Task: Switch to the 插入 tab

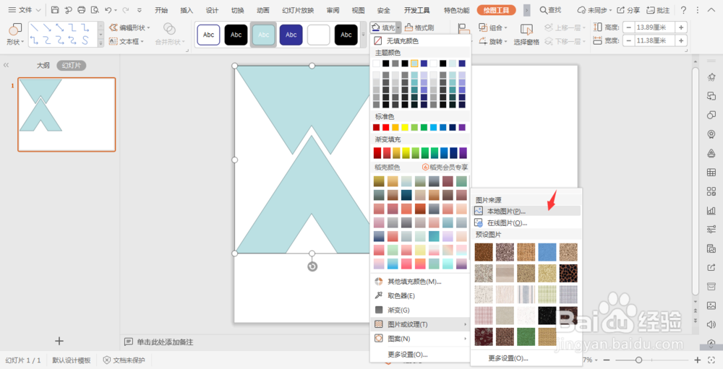Action: pos(187,10)
